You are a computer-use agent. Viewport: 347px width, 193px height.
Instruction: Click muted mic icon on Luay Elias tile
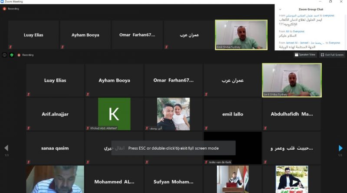tap(29, 94)
